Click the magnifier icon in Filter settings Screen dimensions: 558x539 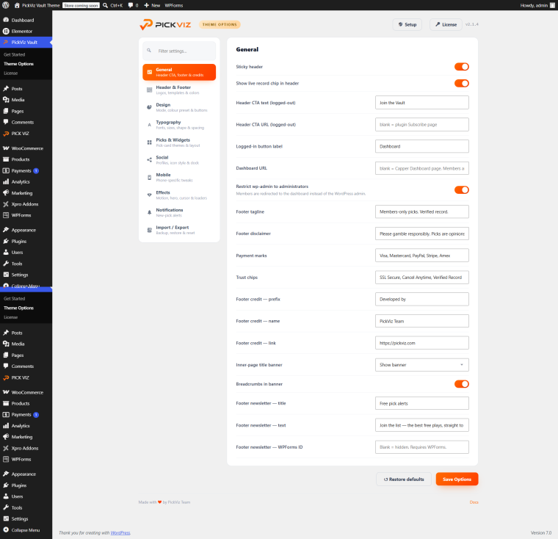149,51
